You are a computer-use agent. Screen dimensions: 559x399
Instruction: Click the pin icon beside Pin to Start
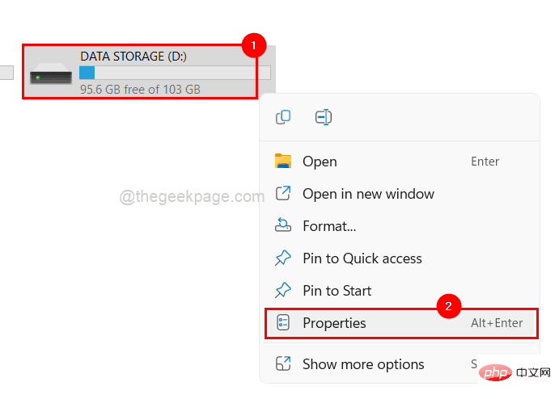(x=283, y=290)
